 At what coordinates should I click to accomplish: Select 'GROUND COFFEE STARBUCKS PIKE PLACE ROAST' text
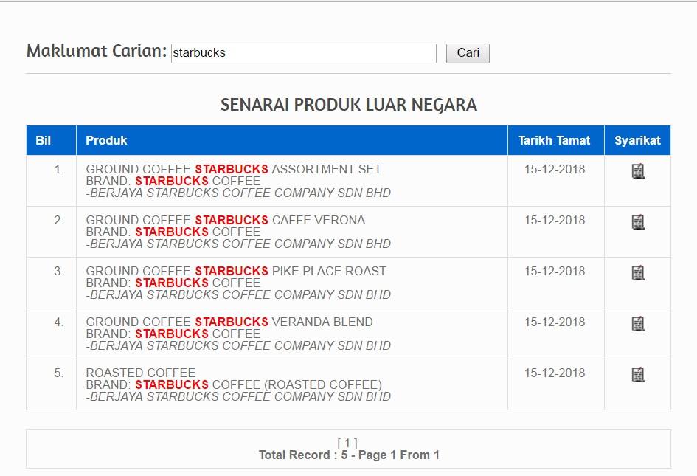coord(236,271)
